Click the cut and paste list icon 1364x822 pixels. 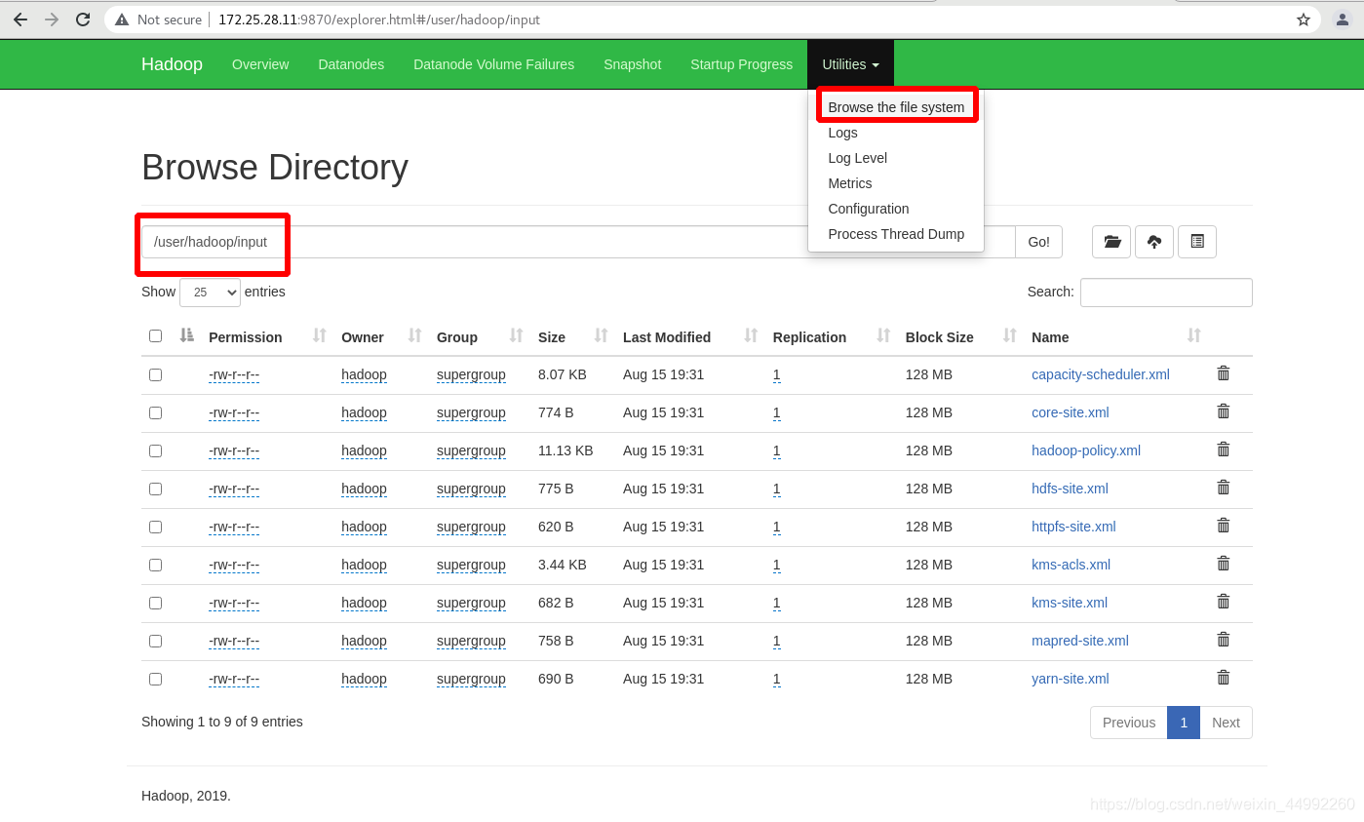[x=1197, y=242]
